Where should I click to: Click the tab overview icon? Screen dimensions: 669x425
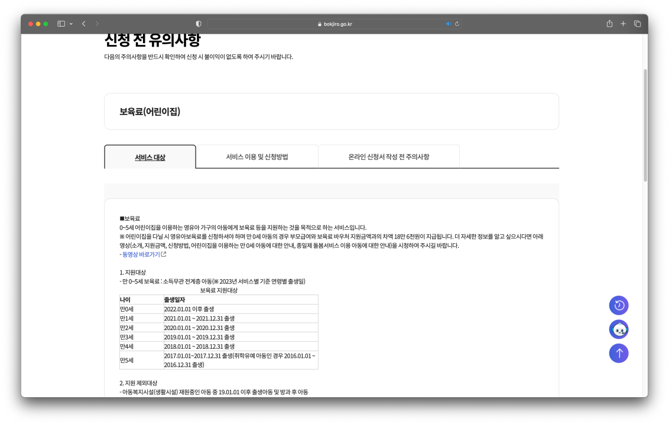click(x=636, y=24)
